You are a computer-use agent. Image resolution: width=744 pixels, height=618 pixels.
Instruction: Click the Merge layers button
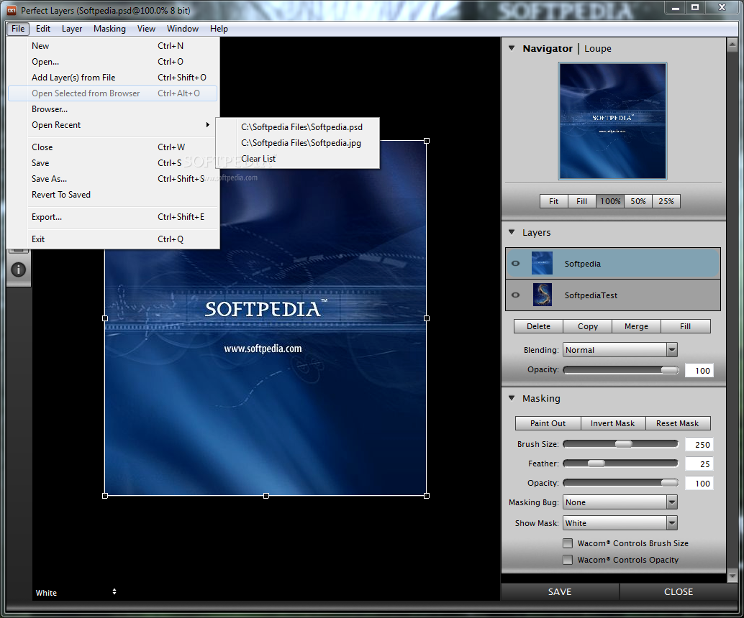(x=636, y=326)
